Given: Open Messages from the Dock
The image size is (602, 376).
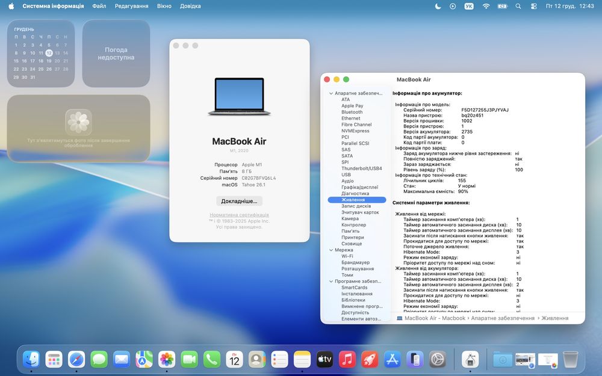Looking at the screenshot, I should tap(99, 360).
